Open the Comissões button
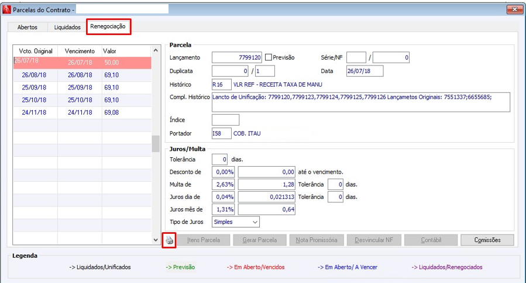This screenshot has width=526, height=283. pos(487,240)
